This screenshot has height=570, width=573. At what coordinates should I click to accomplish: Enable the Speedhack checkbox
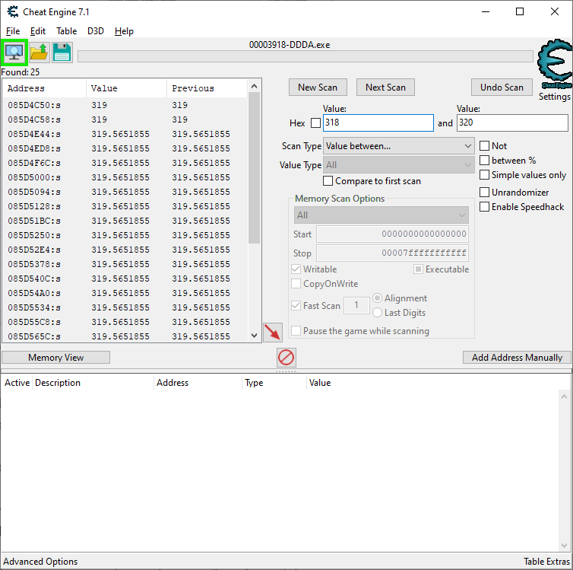(485, 207)
